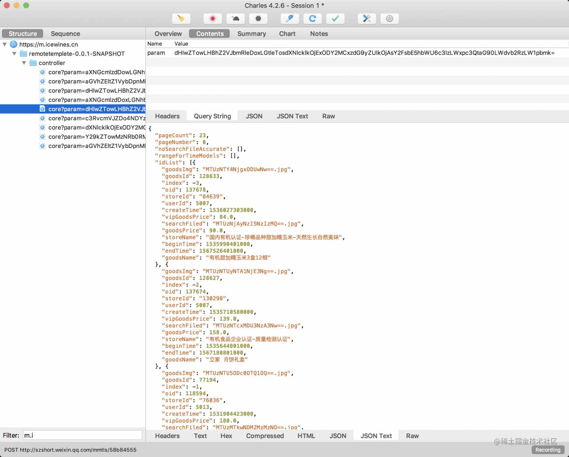Viewport: 569px width, 457px height.
Task: Open the request Raw tab
Action: (328, 116)
